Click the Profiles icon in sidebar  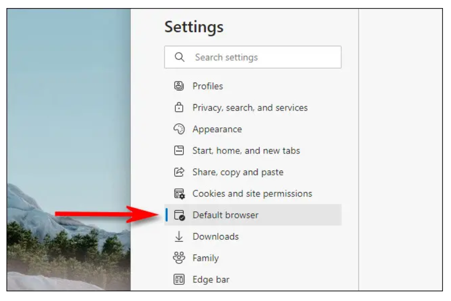coord(179,86)
